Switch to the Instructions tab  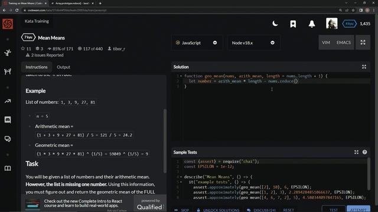[37, 67]
